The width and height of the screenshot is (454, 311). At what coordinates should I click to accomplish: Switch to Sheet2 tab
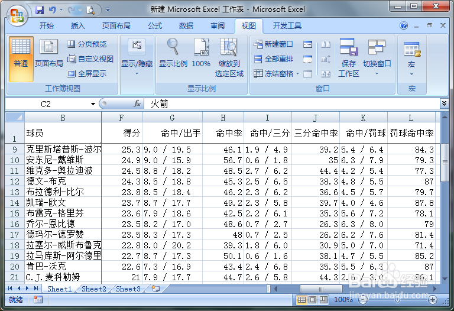point(94,289)
